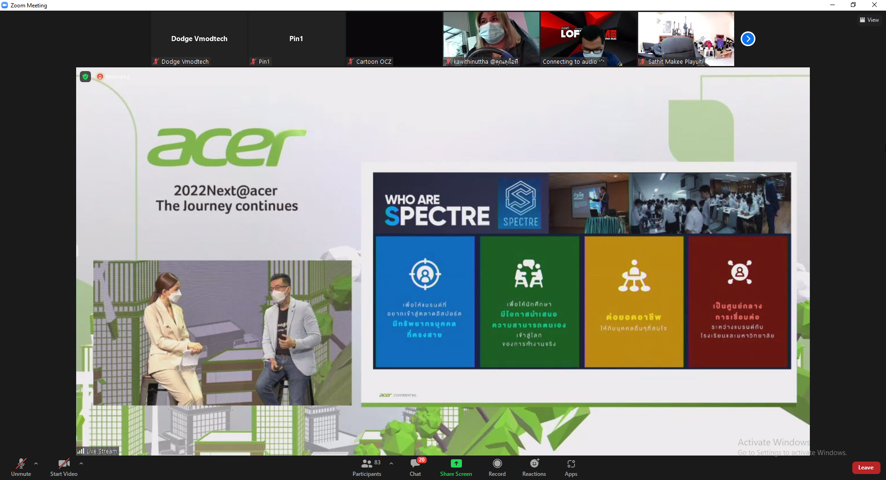Click the muted mic icon on Cartoon OCZ
This screenshot has height=480, width=886.
[351, 61]
